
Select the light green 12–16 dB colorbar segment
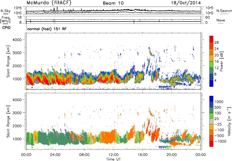click(211, 65)
